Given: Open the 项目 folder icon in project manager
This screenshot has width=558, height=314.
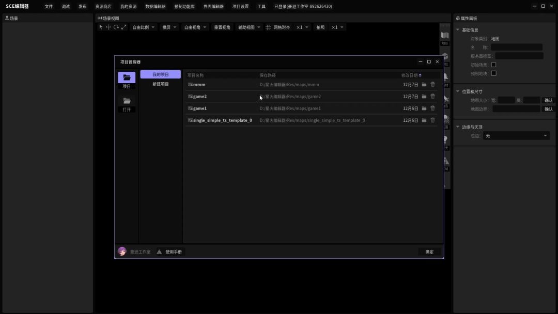Looking at the screenshot, I should pos(127,78).
